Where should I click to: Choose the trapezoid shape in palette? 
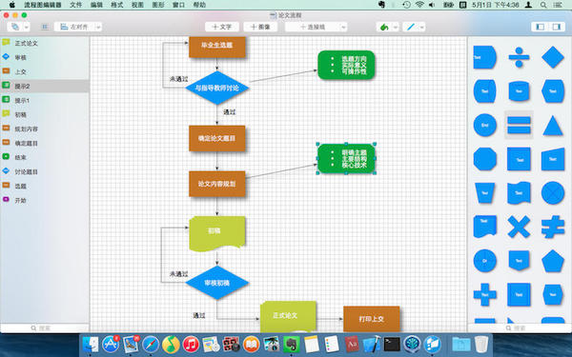pyautogui.click(x=485, y=192)
